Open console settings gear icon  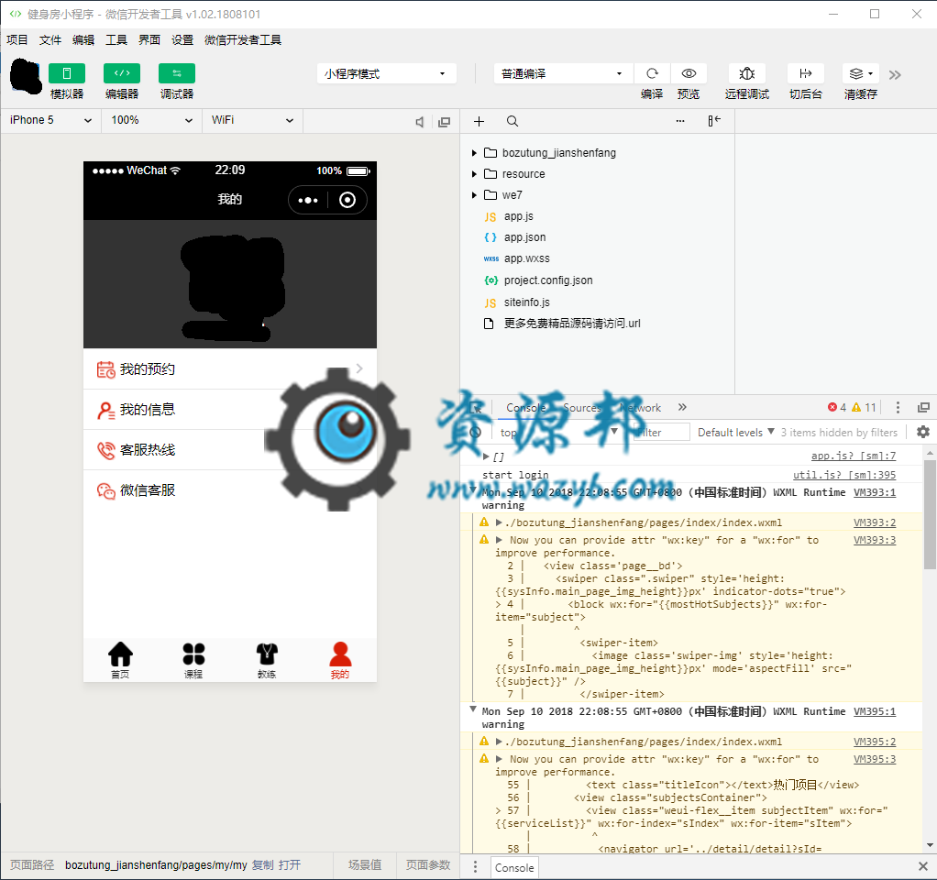click(x=922, y=432)
